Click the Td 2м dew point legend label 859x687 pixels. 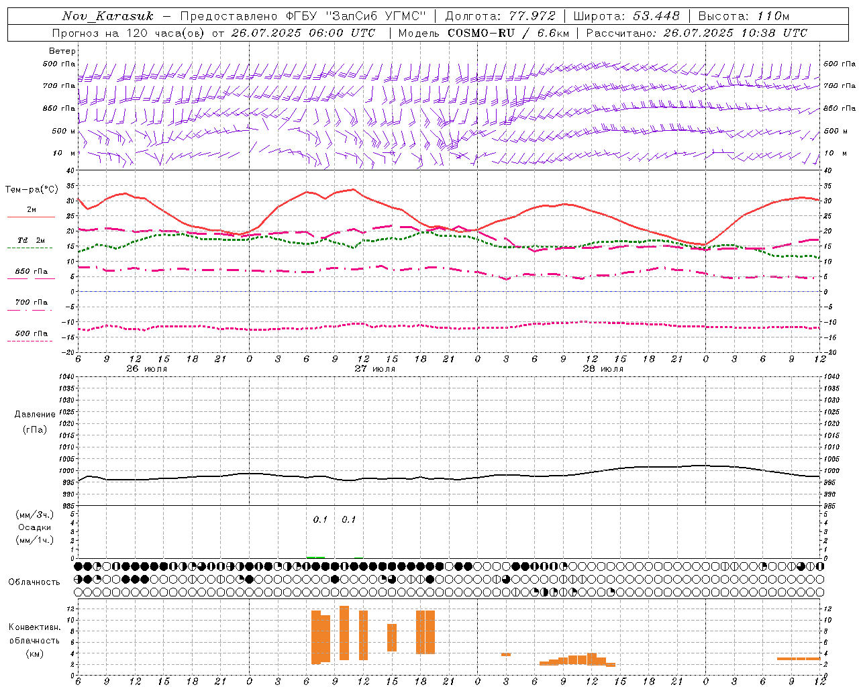[x=32, y=240]
